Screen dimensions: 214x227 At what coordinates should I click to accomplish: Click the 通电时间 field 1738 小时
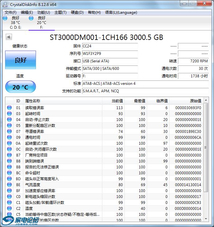click(193, 76)
